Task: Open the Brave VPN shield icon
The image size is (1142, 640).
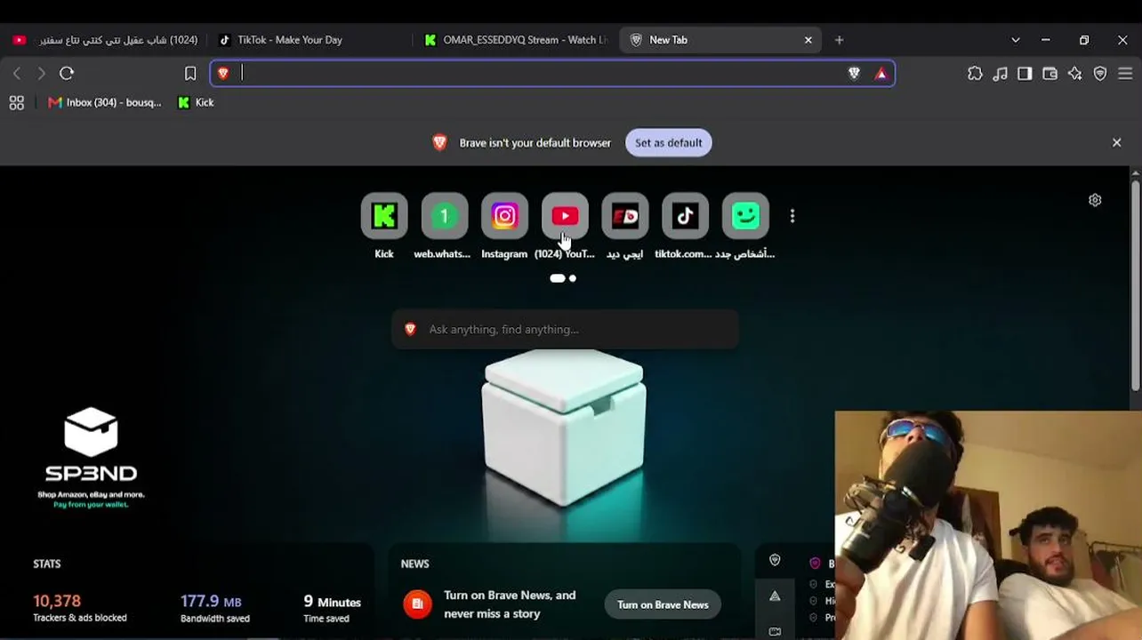Action: click(1100, 74)
